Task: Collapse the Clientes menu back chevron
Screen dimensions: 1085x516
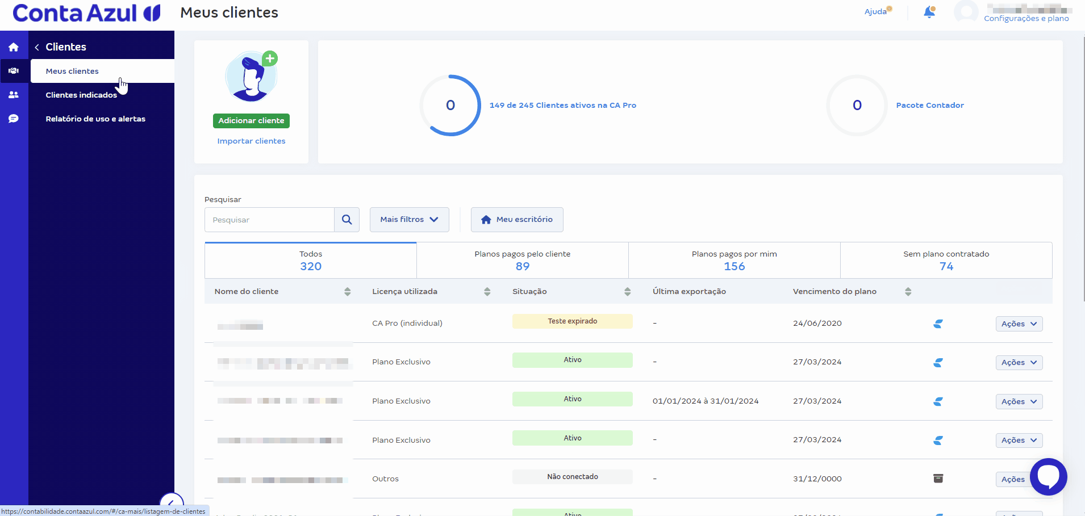Action: click(x=37, y=47)
